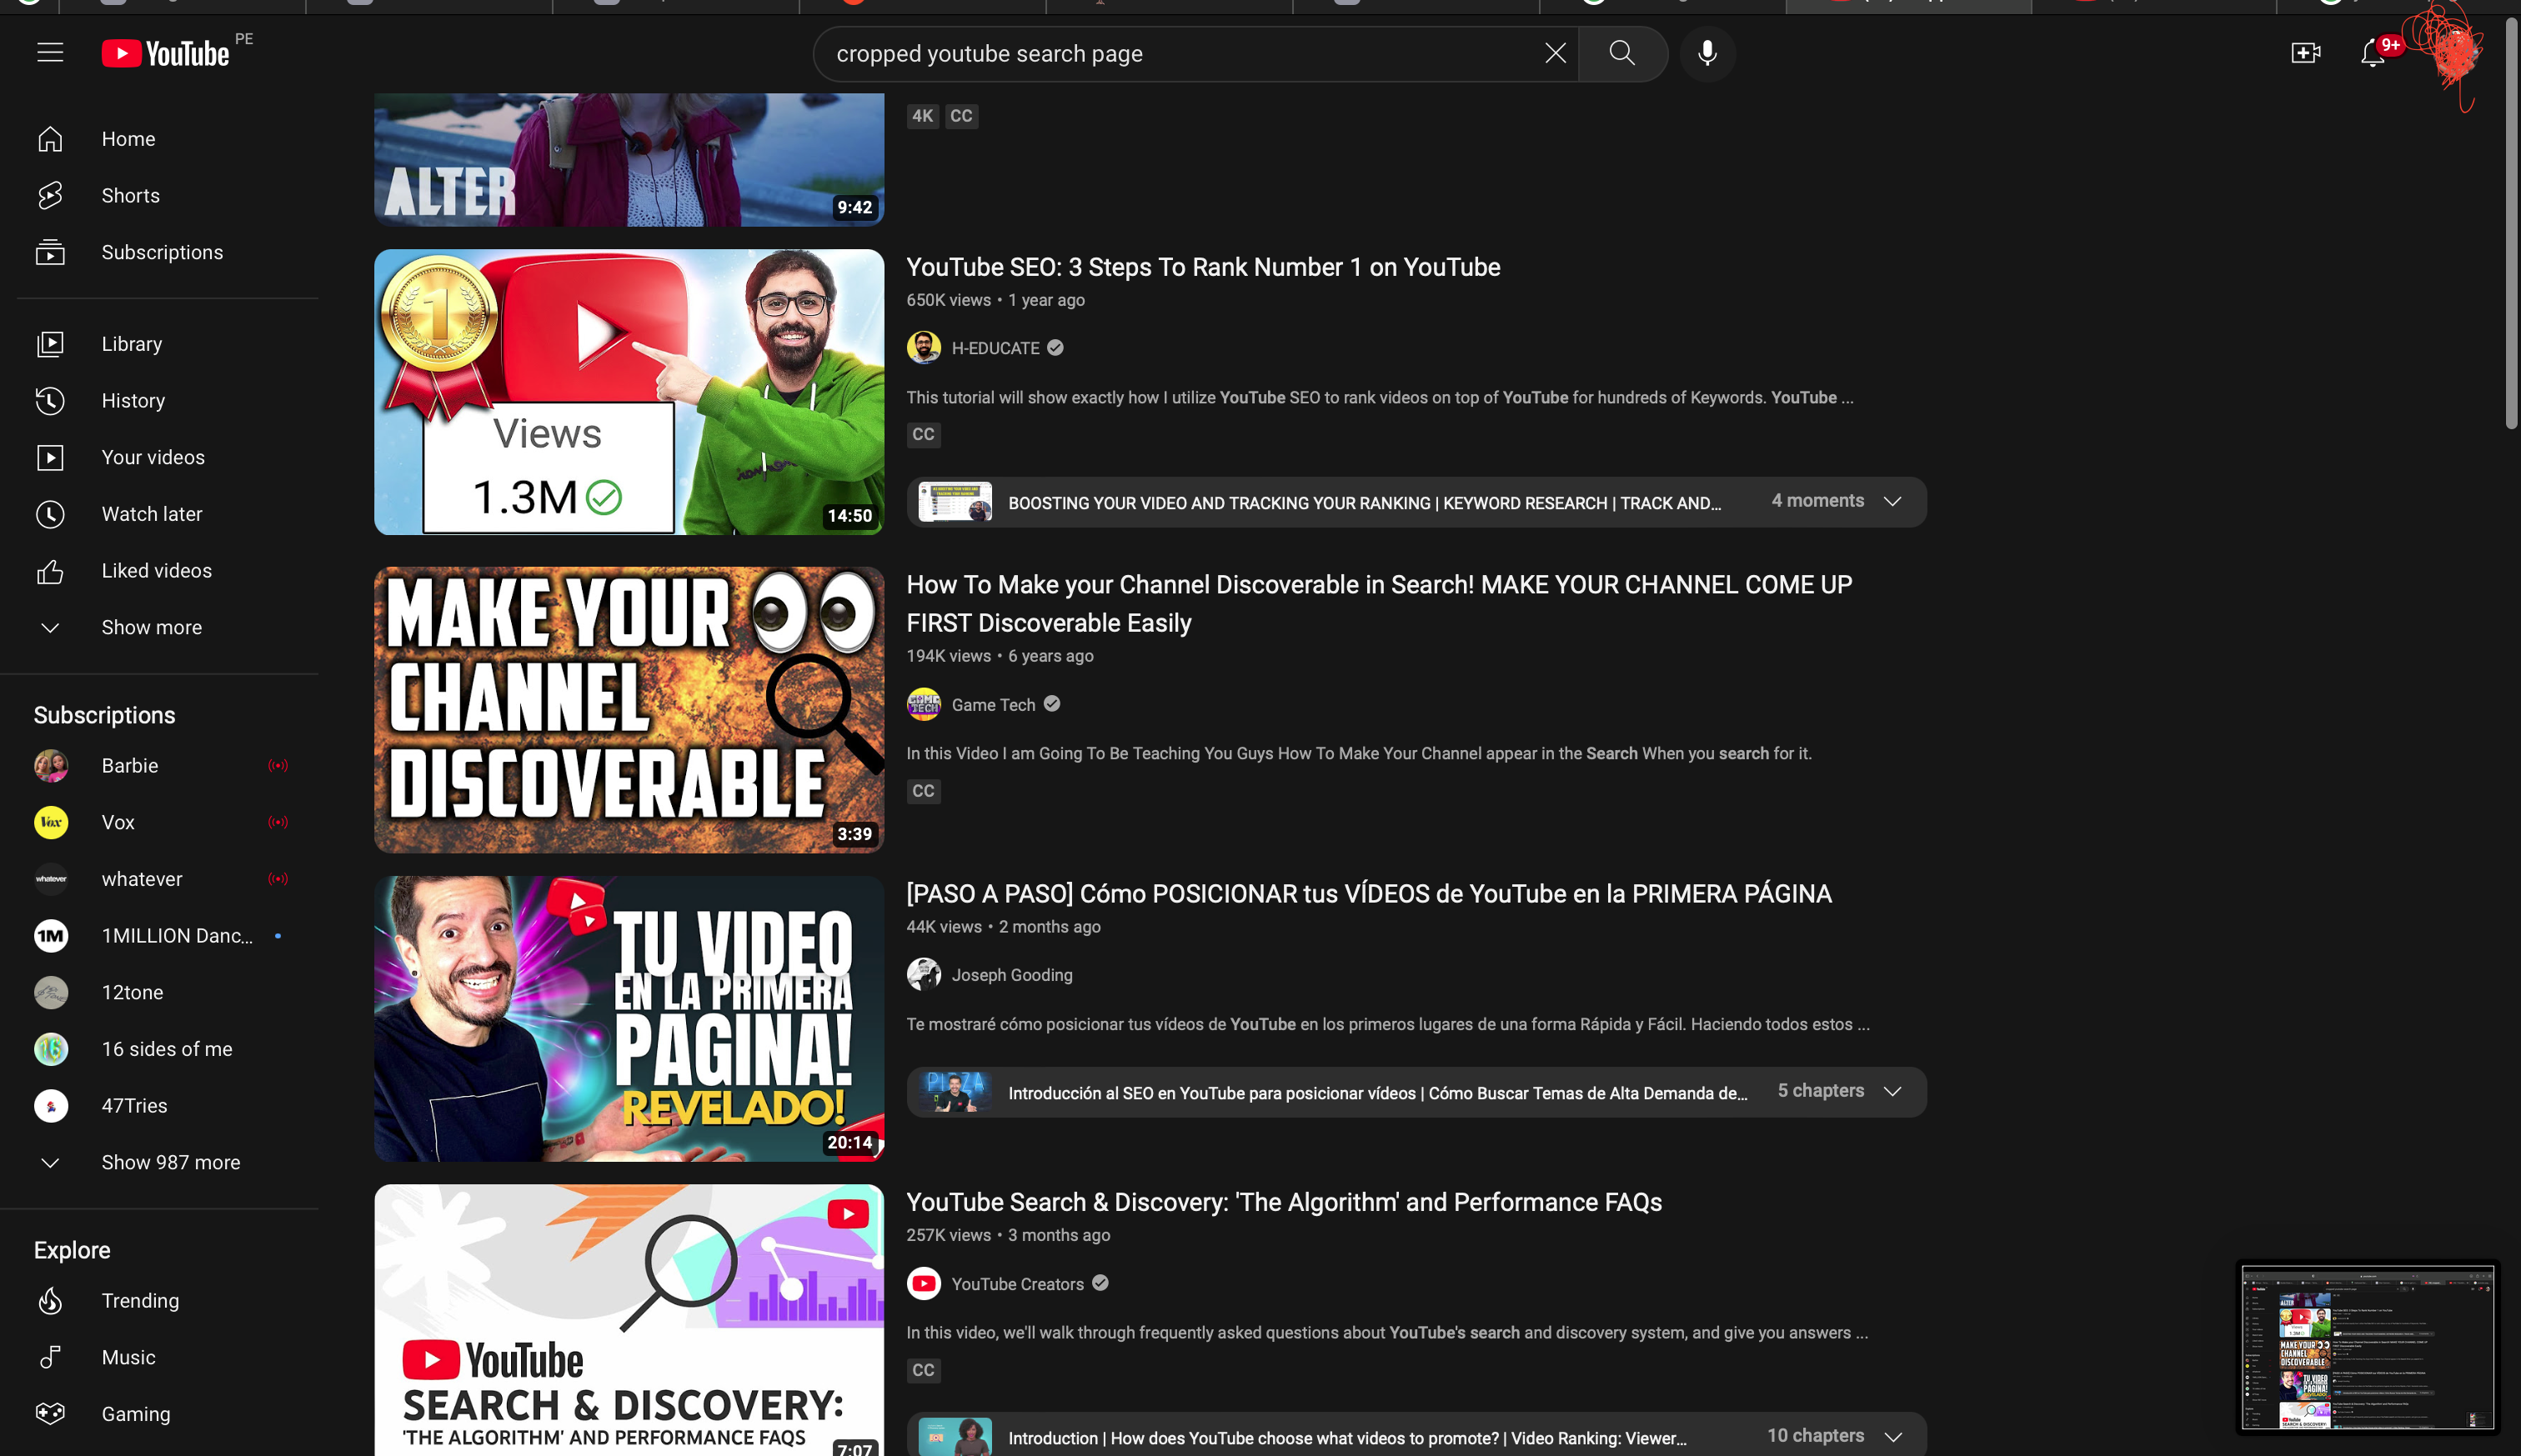Open Trending in Explore section
2521x1456 pixels.
click(140, 1301)
